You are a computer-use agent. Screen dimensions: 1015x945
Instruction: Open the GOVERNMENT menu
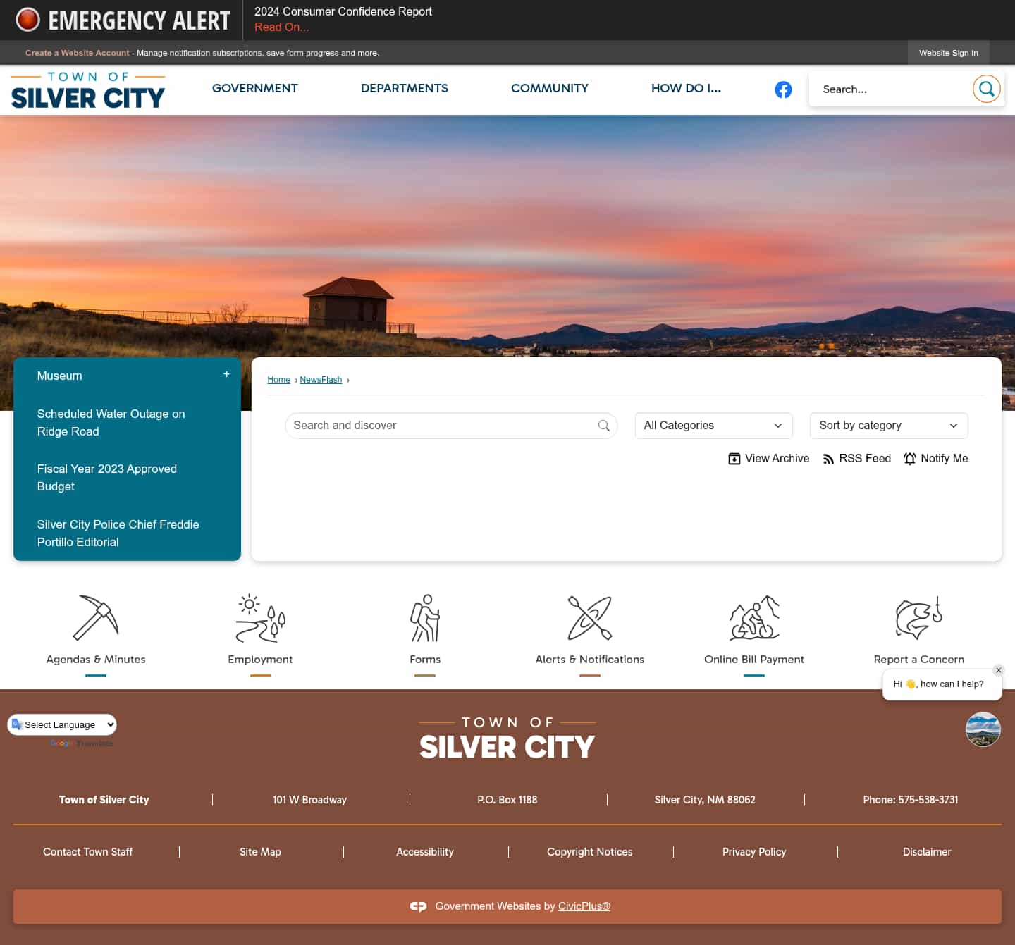coord(254,89)
